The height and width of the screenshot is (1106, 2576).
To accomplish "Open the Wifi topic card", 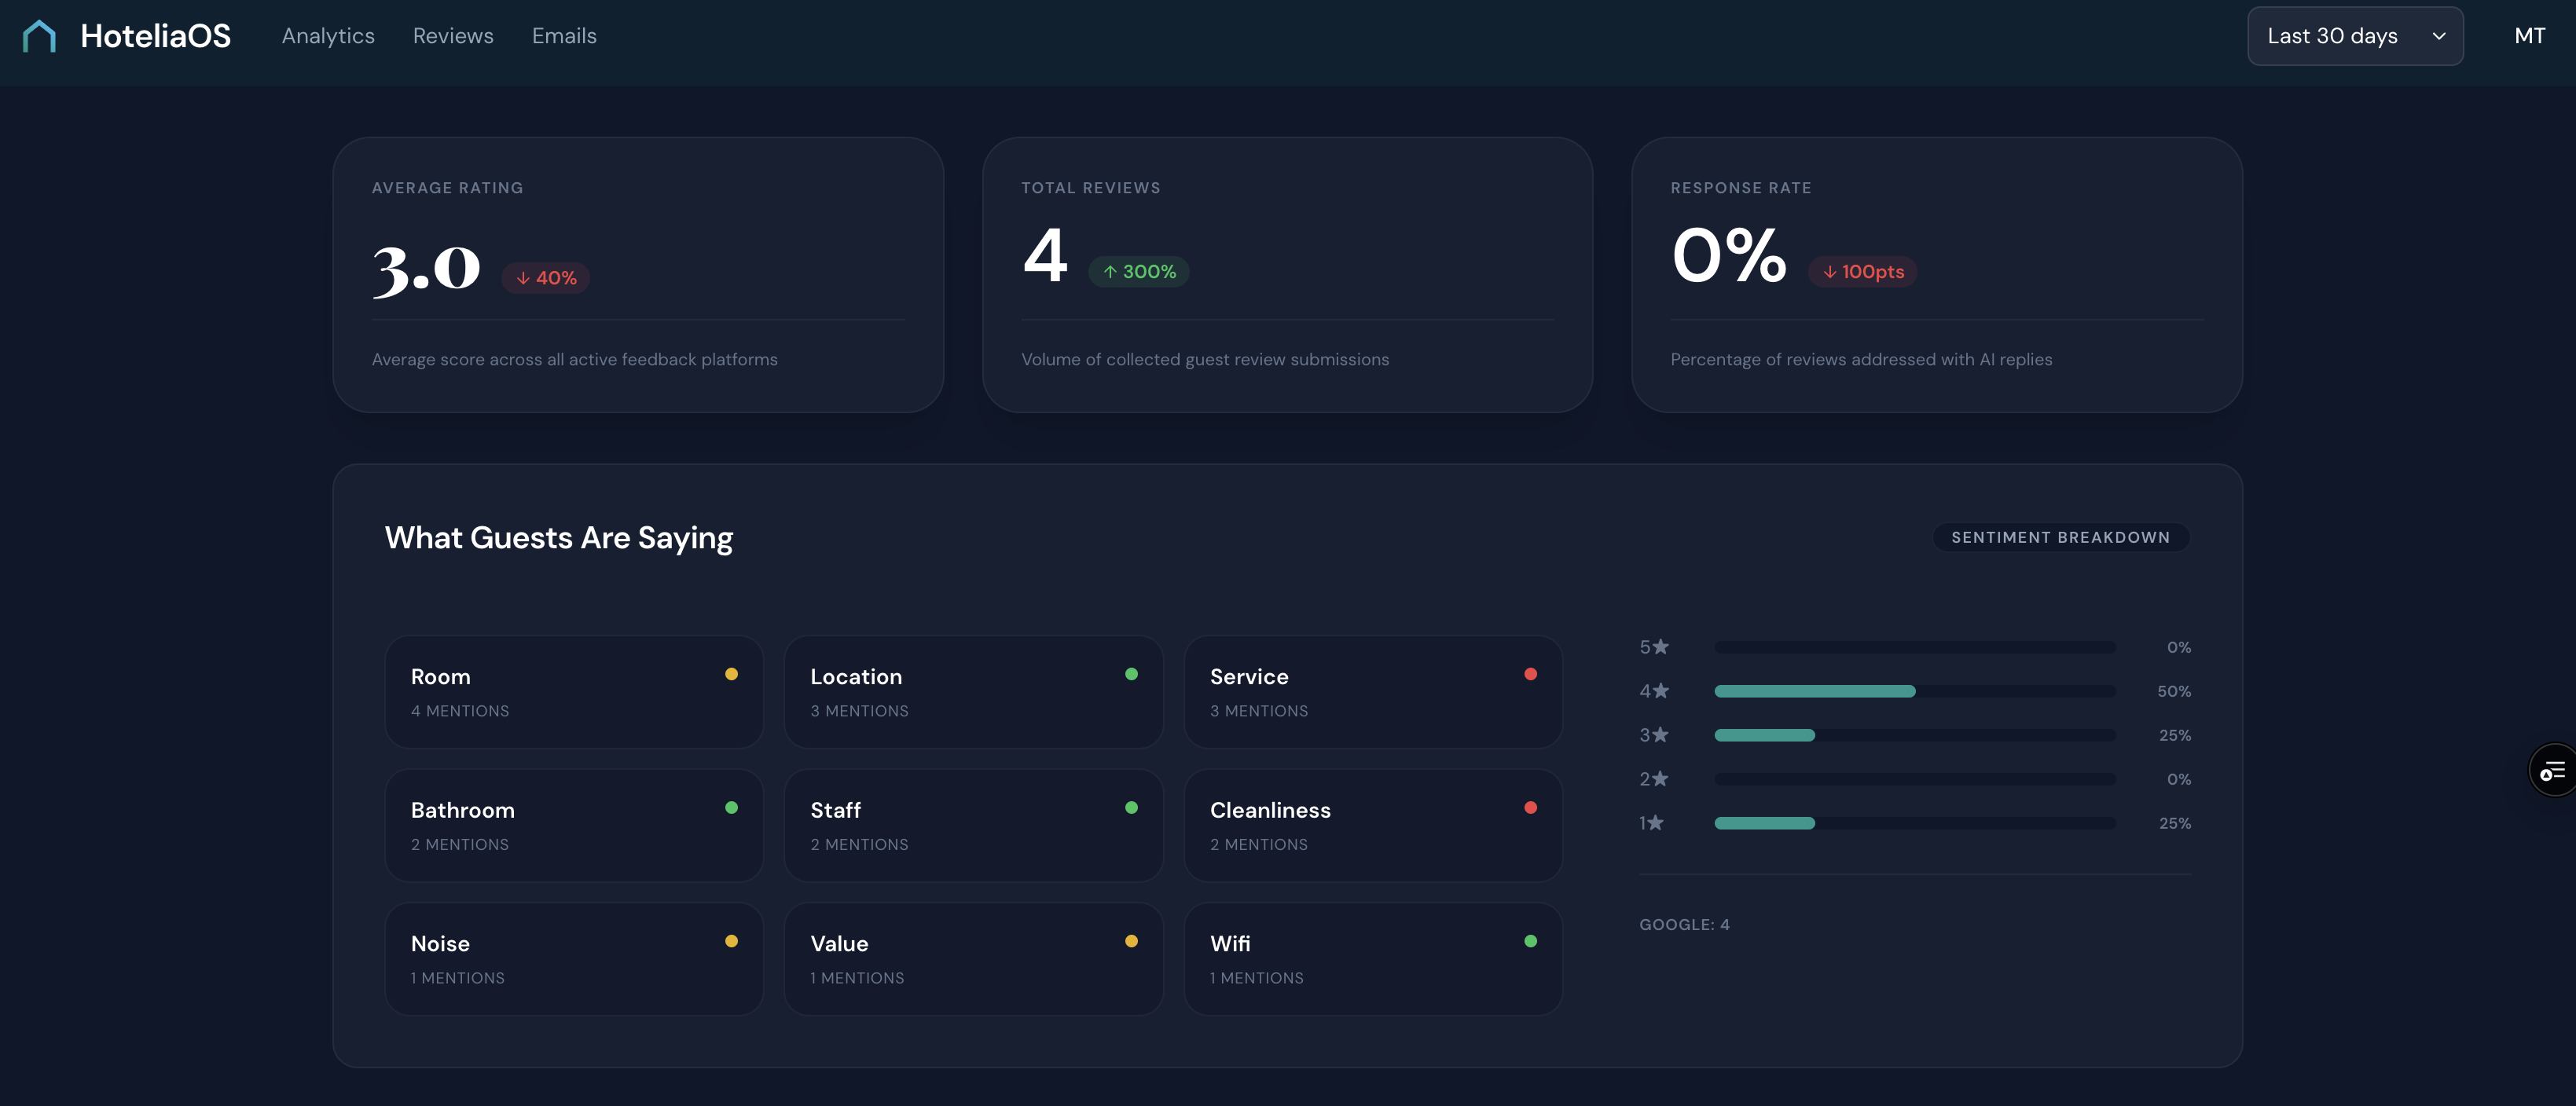I will pos(1373,959).
